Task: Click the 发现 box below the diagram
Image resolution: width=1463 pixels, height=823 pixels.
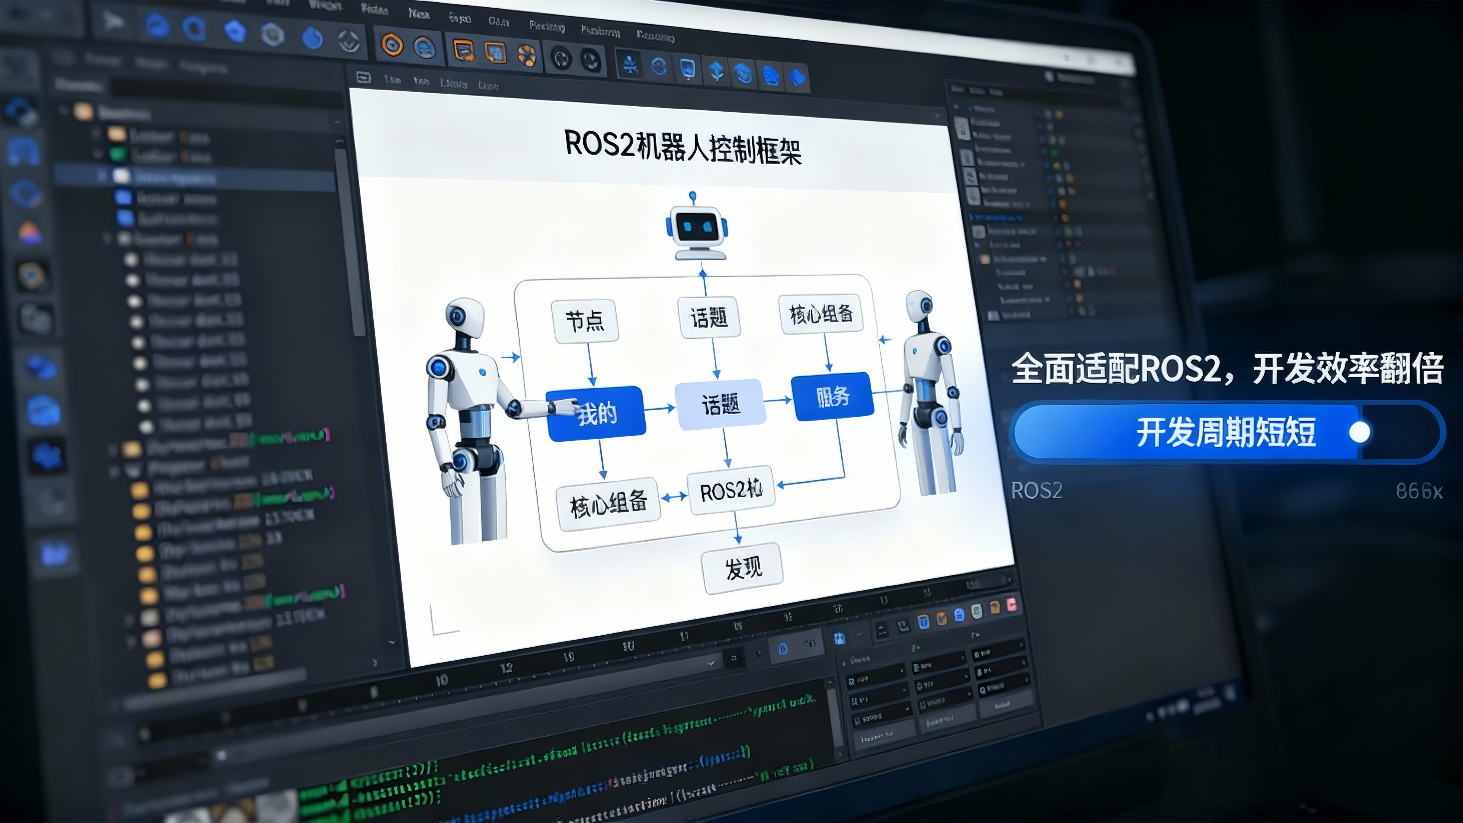Action: [742, 568]
